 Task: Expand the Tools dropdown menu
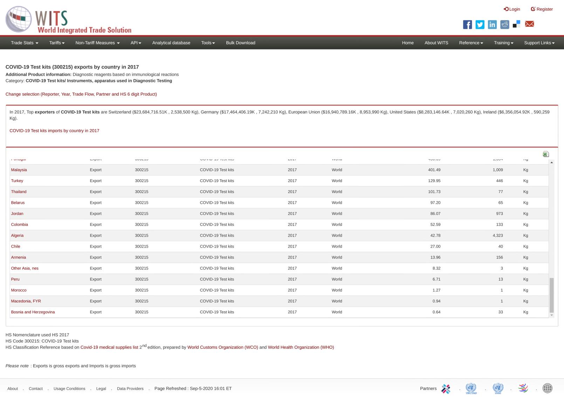208,43
